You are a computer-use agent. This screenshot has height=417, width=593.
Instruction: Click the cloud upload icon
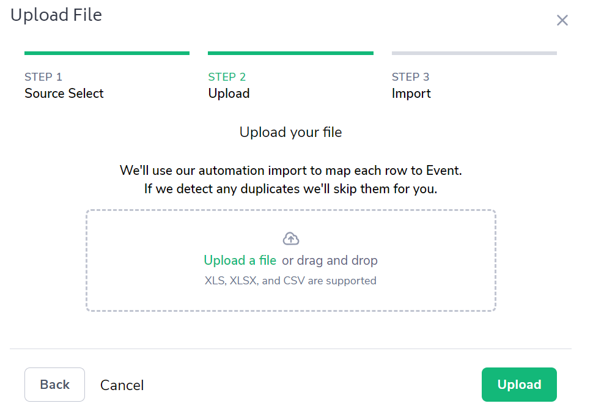click(291, 238)
